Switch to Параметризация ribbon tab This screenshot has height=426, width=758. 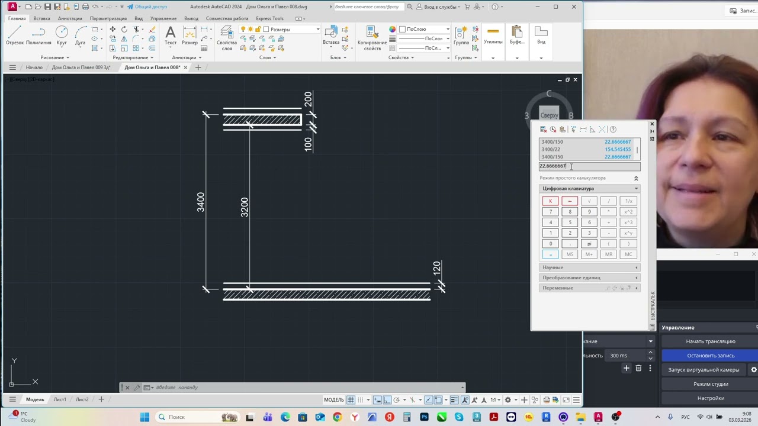coord(108,18)
